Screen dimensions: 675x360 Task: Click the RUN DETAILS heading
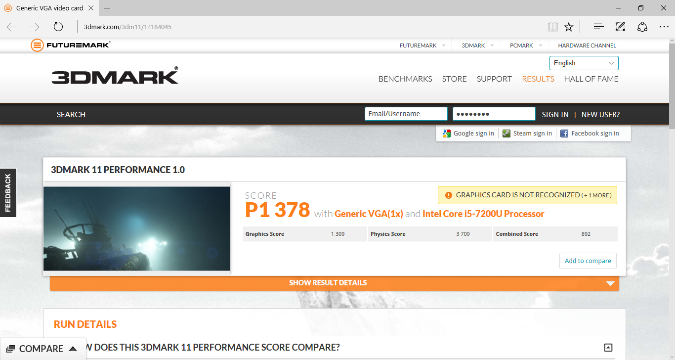(x=85, y=324)
